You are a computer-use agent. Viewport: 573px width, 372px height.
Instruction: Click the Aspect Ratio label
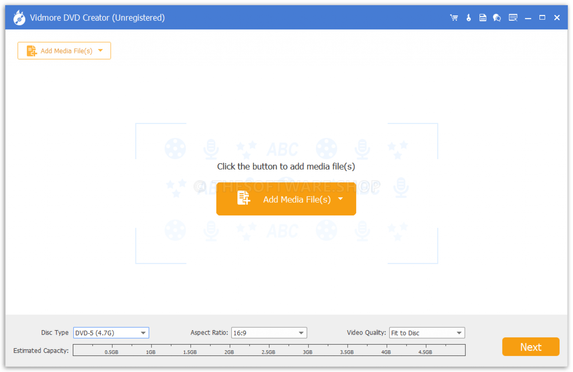pyautogui.click(x=209, y=332)
